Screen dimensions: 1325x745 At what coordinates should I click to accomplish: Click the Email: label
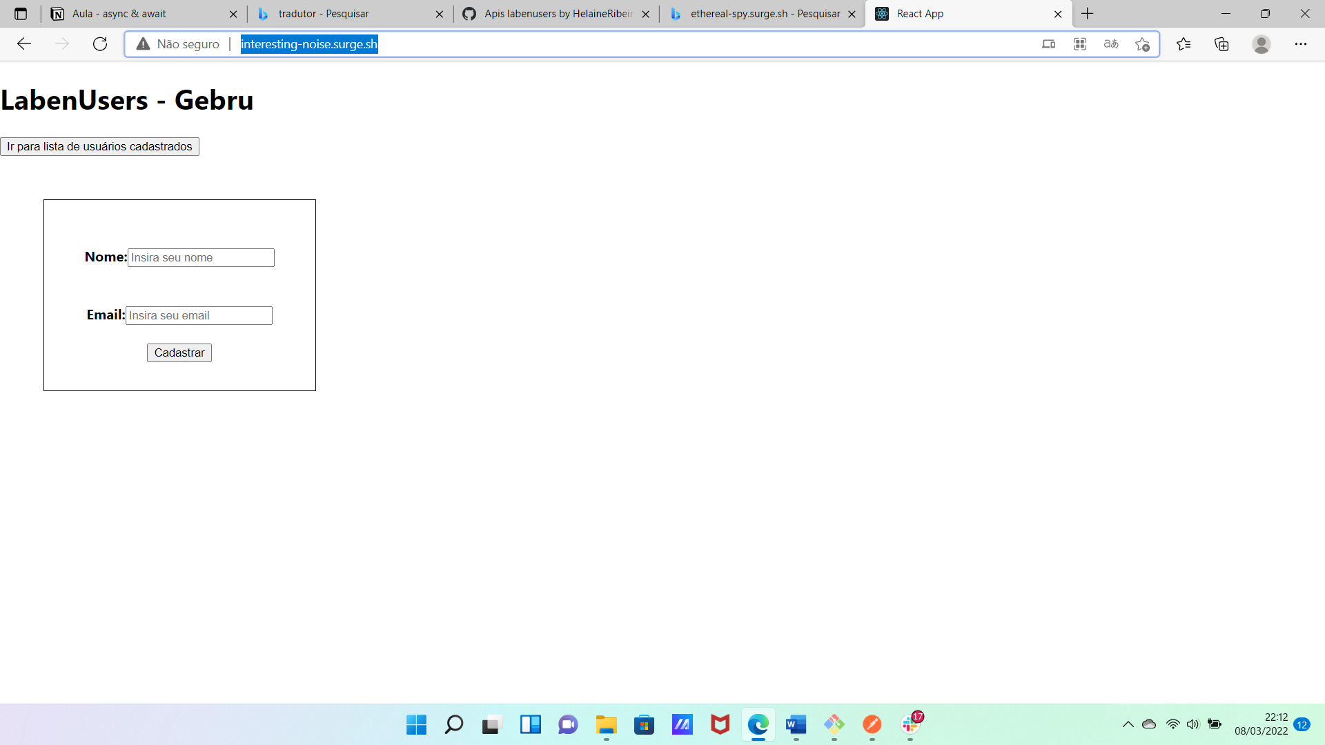(106, 315)
